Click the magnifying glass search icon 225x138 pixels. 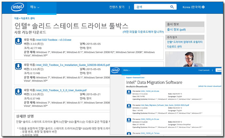tap(172, 7)
